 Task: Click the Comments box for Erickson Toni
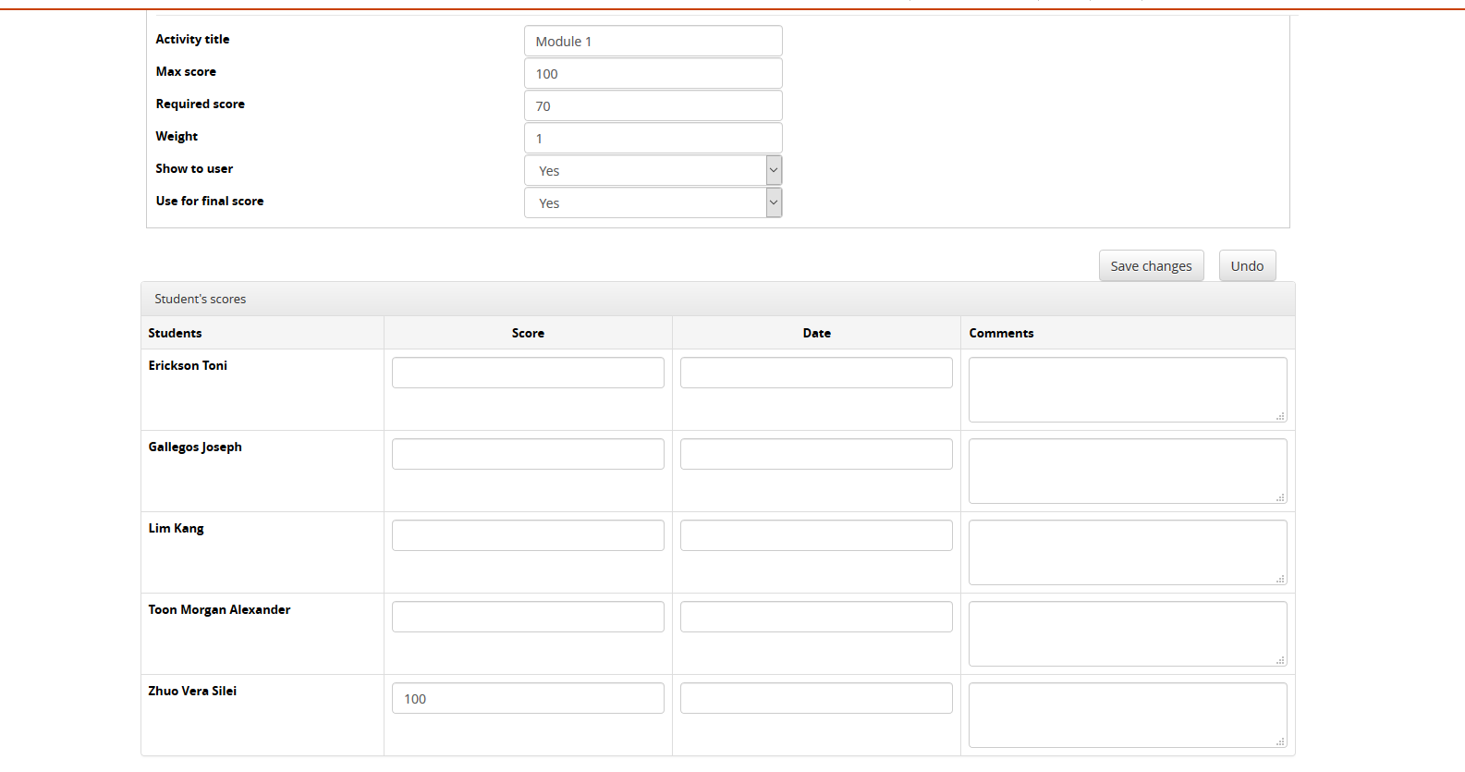(x=1127, y=389)
